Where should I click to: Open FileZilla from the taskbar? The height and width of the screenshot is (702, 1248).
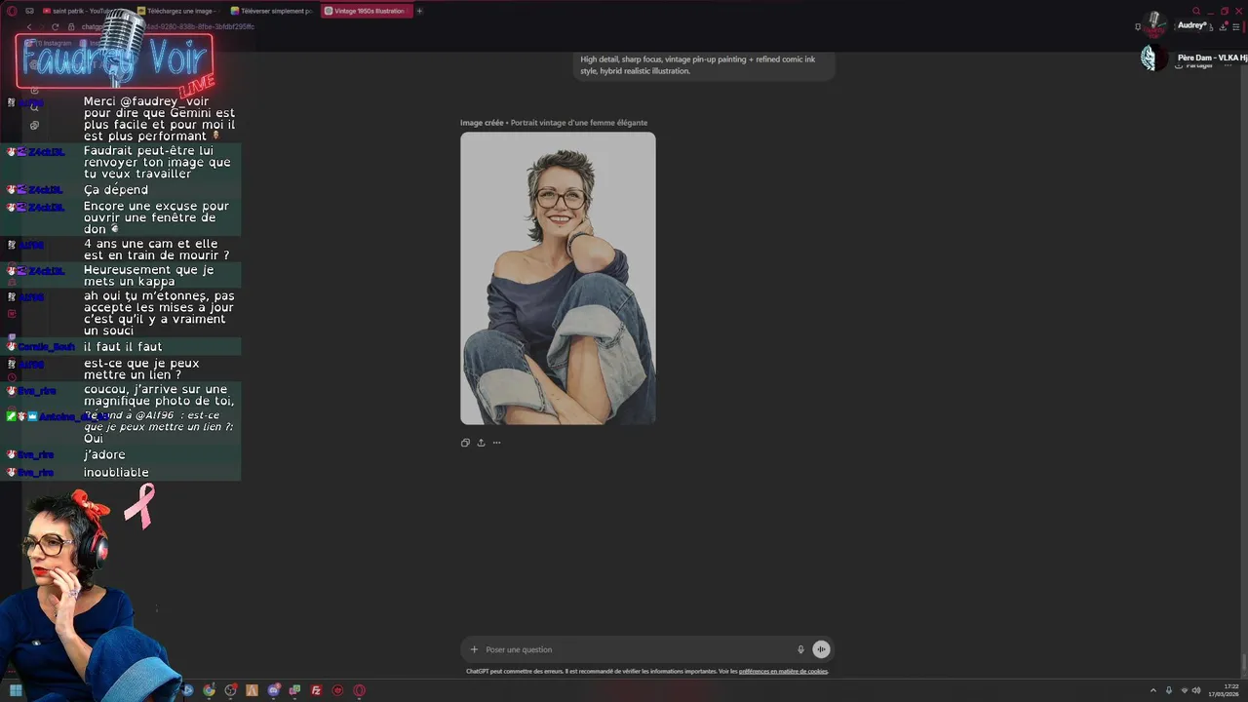(316, 690)
